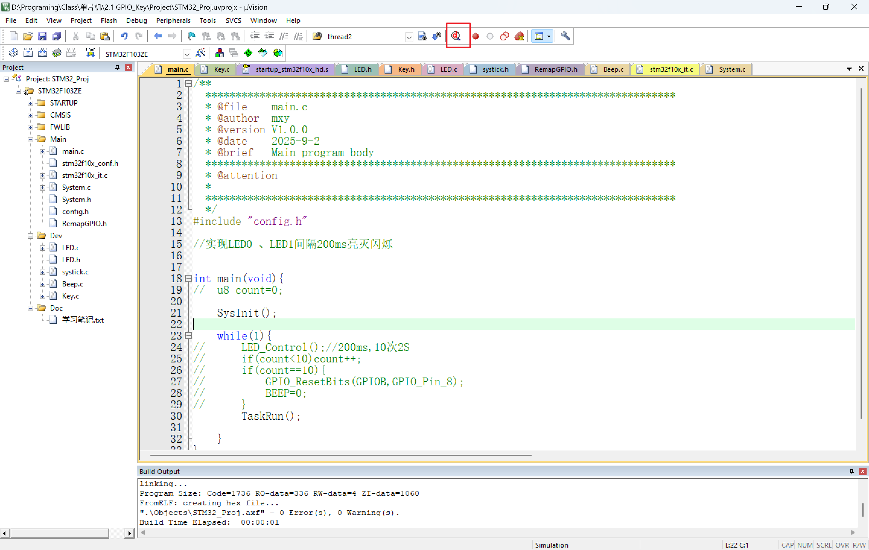Open the Flash menu

pyautogui.click(x=109, y=21)
